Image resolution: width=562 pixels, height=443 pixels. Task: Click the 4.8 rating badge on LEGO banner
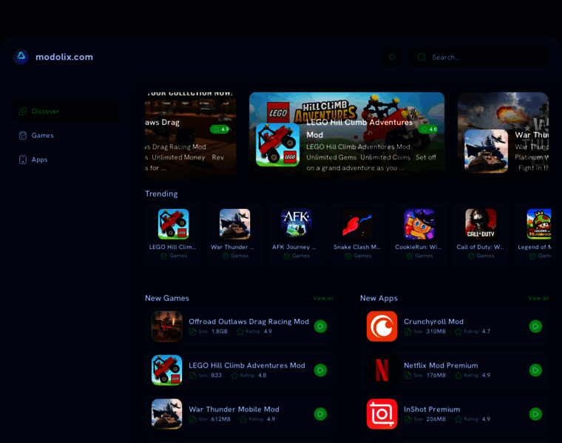[x=428, y=129]
